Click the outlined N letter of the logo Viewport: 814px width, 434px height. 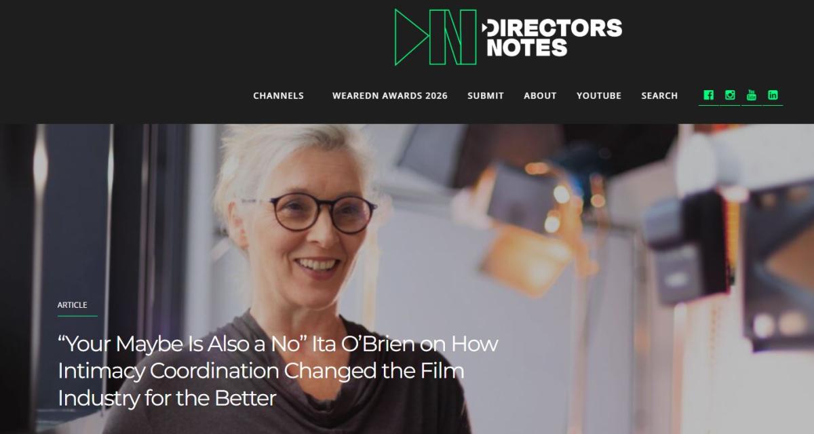pyautogui.click(x=454, y=37)
